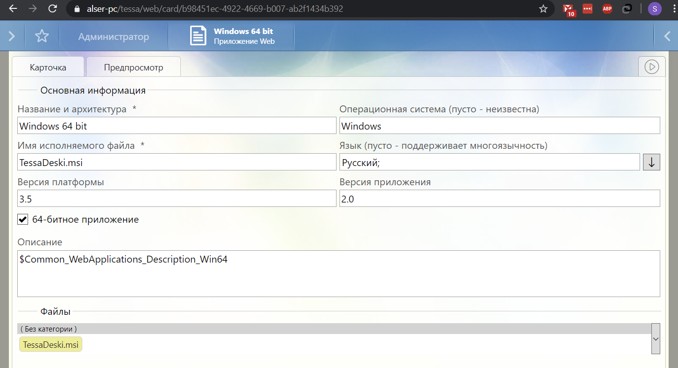This screenshot has width=678, height=368.
Task: Click the lock icon in address bar
Action: tap(76, 9)
